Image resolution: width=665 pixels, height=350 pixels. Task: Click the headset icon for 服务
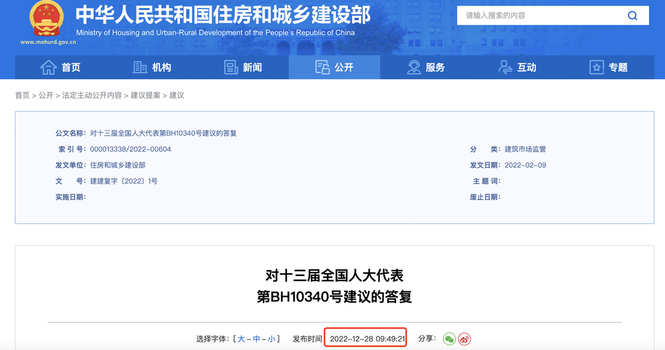pyautogui.click(x=414, y=68)
